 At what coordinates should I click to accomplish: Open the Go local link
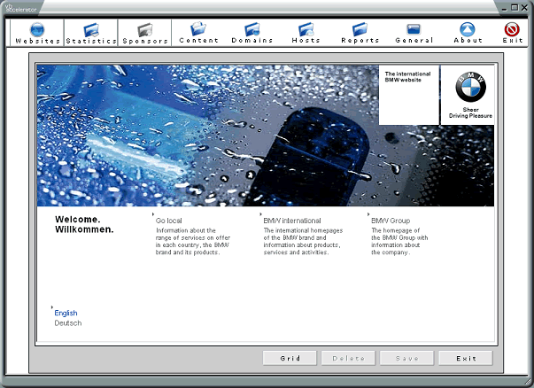point(169,221)
